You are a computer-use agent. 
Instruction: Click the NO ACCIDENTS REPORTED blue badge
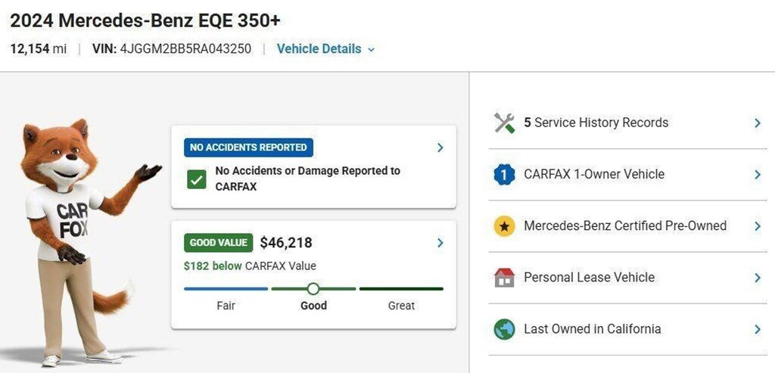[248, 148]
